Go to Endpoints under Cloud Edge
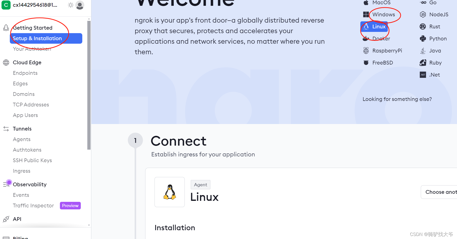 25,73
